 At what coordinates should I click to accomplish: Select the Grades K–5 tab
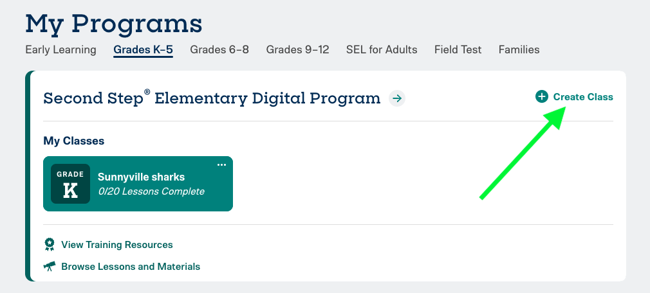(x=143, y=49)
